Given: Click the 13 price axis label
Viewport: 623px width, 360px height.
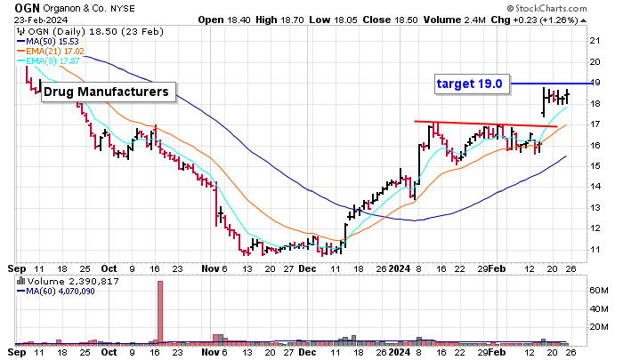Looking at the screenshot, I should click(x=595, y=208).
